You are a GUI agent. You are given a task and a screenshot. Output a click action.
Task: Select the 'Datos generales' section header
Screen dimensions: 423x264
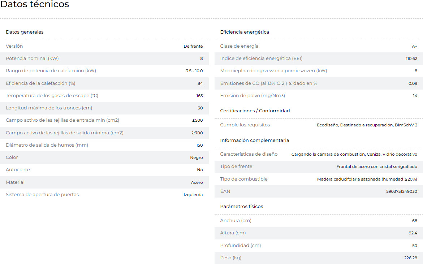(x=25, y=32)
